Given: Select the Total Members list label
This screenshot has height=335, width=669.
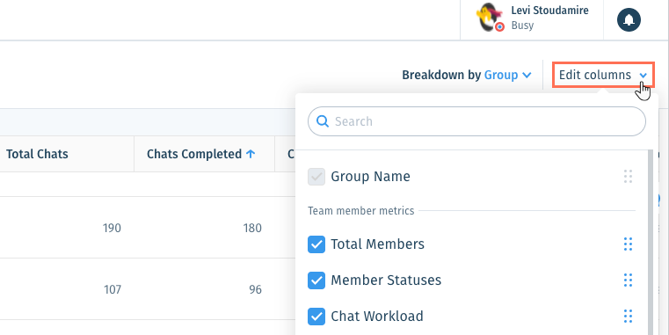Looking at the screenshot, I should coord(378,244).
